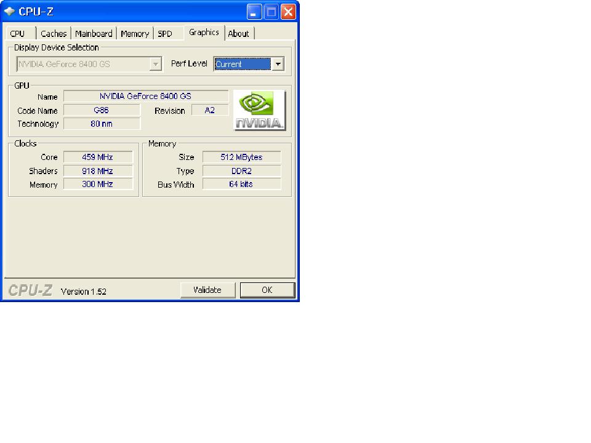This screenshot has height=443, width=591.
Task: Close the CPU-Z window
Action: pyautogui.click(x=288, y=12)
